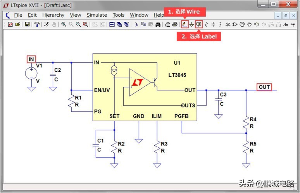The image size is (300, 193).
Task: Select the Wire pencil tool
Action: click(184, 24)
